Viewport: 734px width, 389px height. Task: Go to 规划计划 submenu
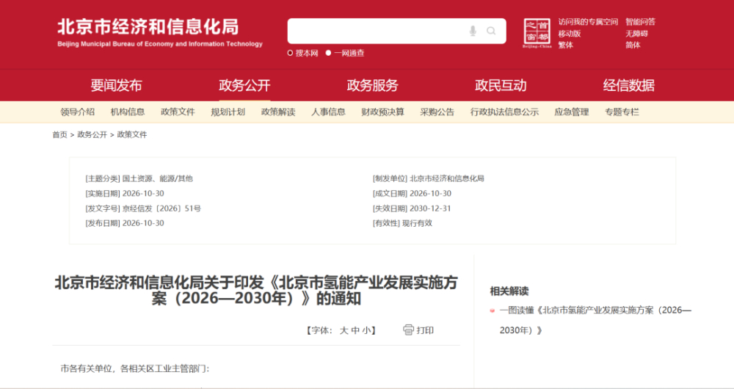(228, 112)
